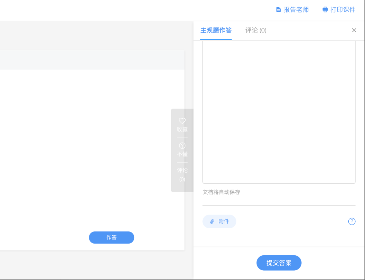
Task: Click the 作答 button
Action: pyautogui.click(x=112, y=237)
